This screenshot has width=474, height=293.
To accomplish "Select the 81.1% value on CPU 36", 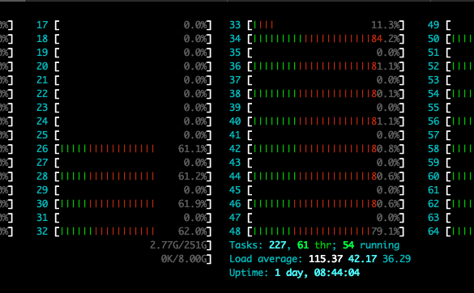I will pyautogui.click(x=386, y=66).
